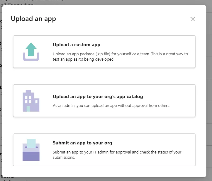Click the "Upload an app" dialog heading
212x181 pixels.
(33, 19)
